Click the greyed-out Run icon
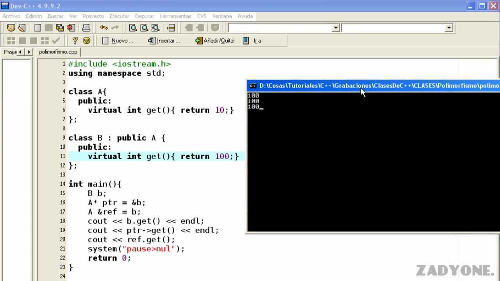The width and height of the screenshot is (500, 281). click(22, 41)
